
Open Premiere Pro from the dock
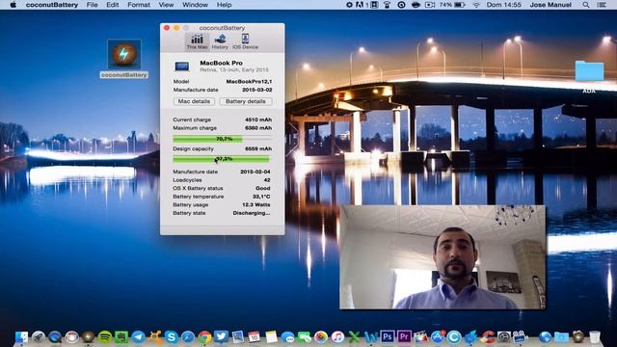pos(404,336)
